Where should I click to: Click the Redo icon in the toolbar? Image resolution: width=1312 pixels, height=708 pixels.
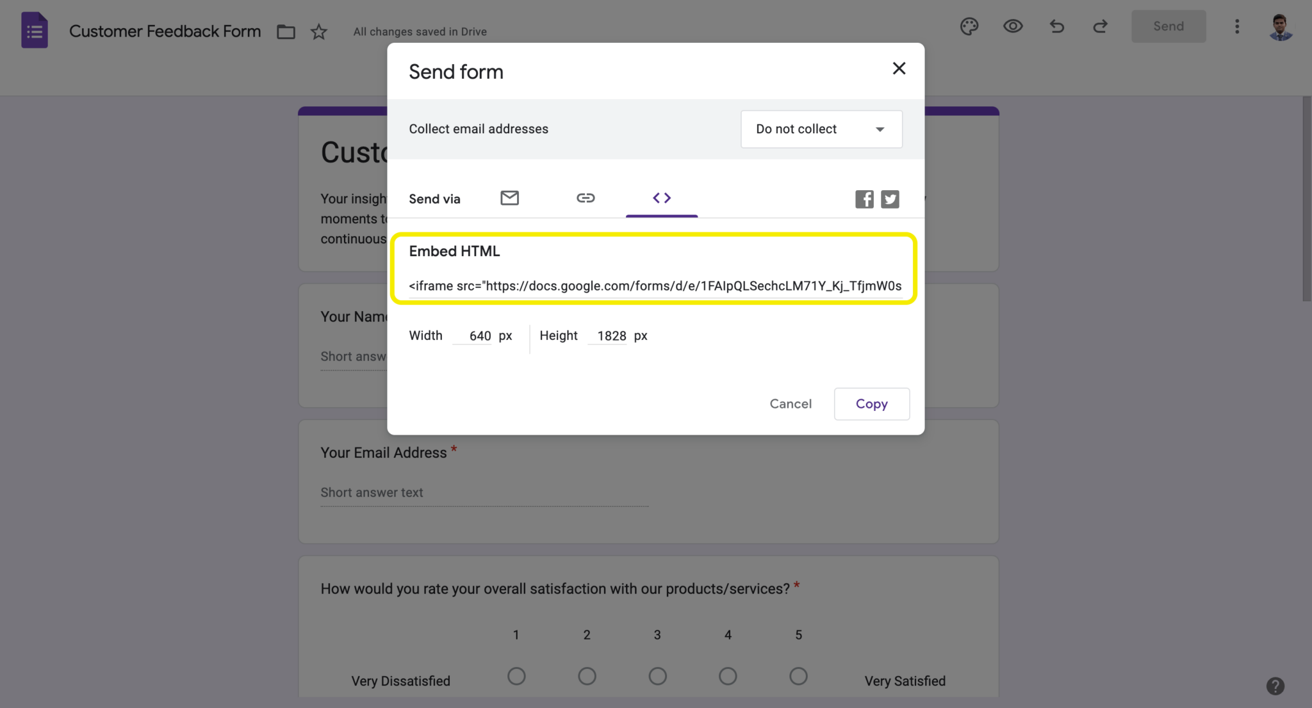point(1100,26)
